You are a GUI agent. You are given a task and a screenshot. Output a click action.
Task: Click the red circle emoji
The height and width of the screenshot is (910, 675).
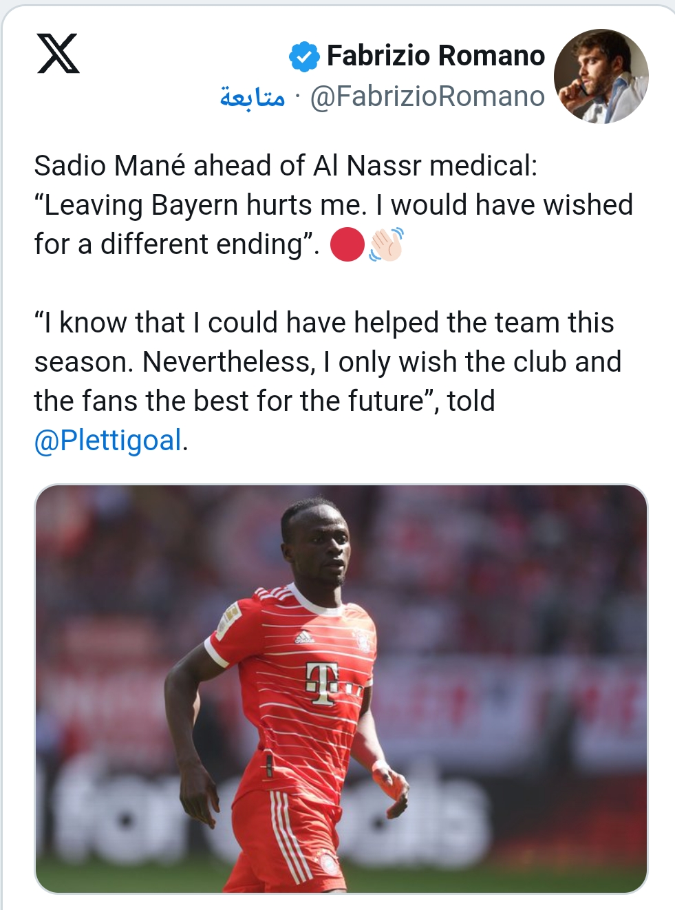347,245
